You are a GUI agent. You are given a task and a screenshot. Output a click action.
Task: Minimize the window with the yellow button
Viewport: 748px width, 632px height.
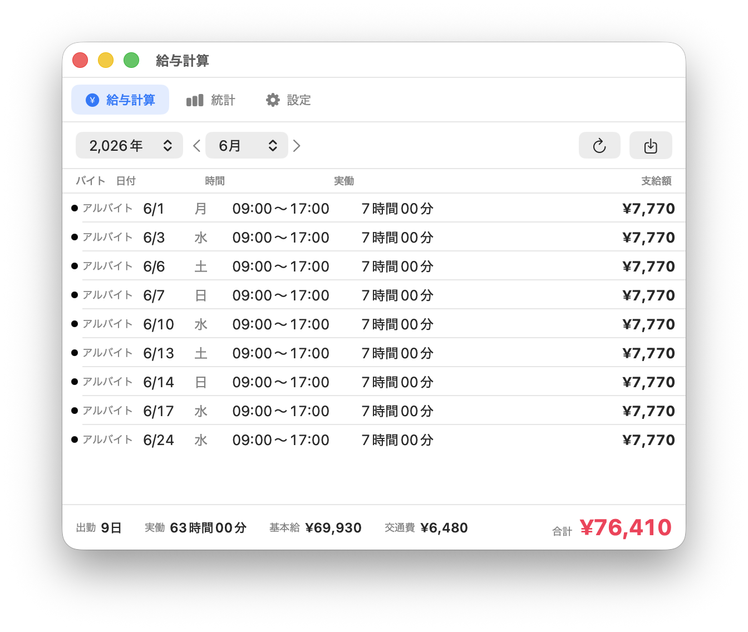click(106, 60)
